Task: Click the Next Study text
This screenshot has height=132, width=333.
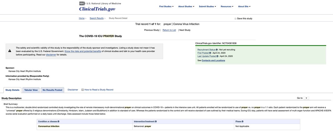Action: click(185, 30)
